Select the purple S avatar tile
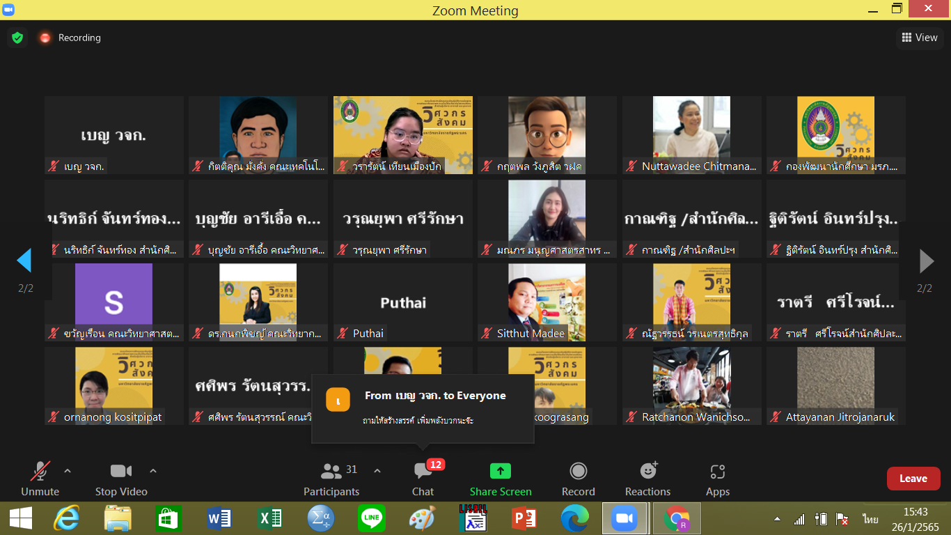 (113, 302)
